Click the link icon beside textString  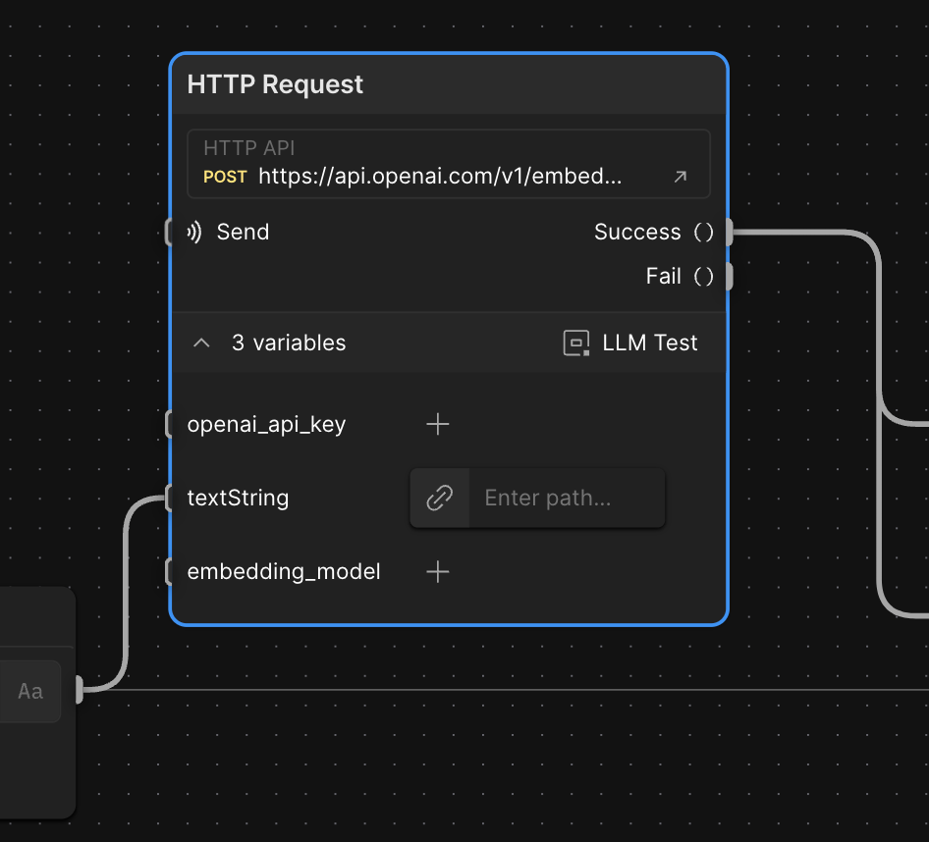pos(439,499)
